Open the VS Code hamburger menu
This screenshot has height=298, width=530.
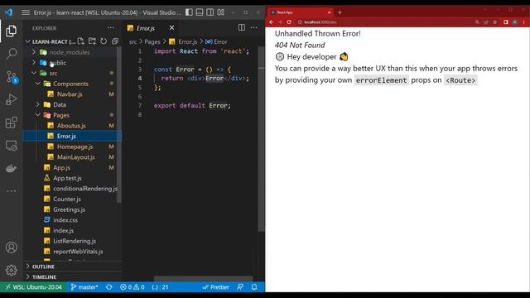[x=26, y=12]
